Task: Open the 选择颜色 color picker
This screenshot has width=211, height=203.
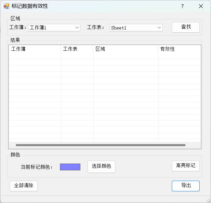Action: [x=101, y=166]
